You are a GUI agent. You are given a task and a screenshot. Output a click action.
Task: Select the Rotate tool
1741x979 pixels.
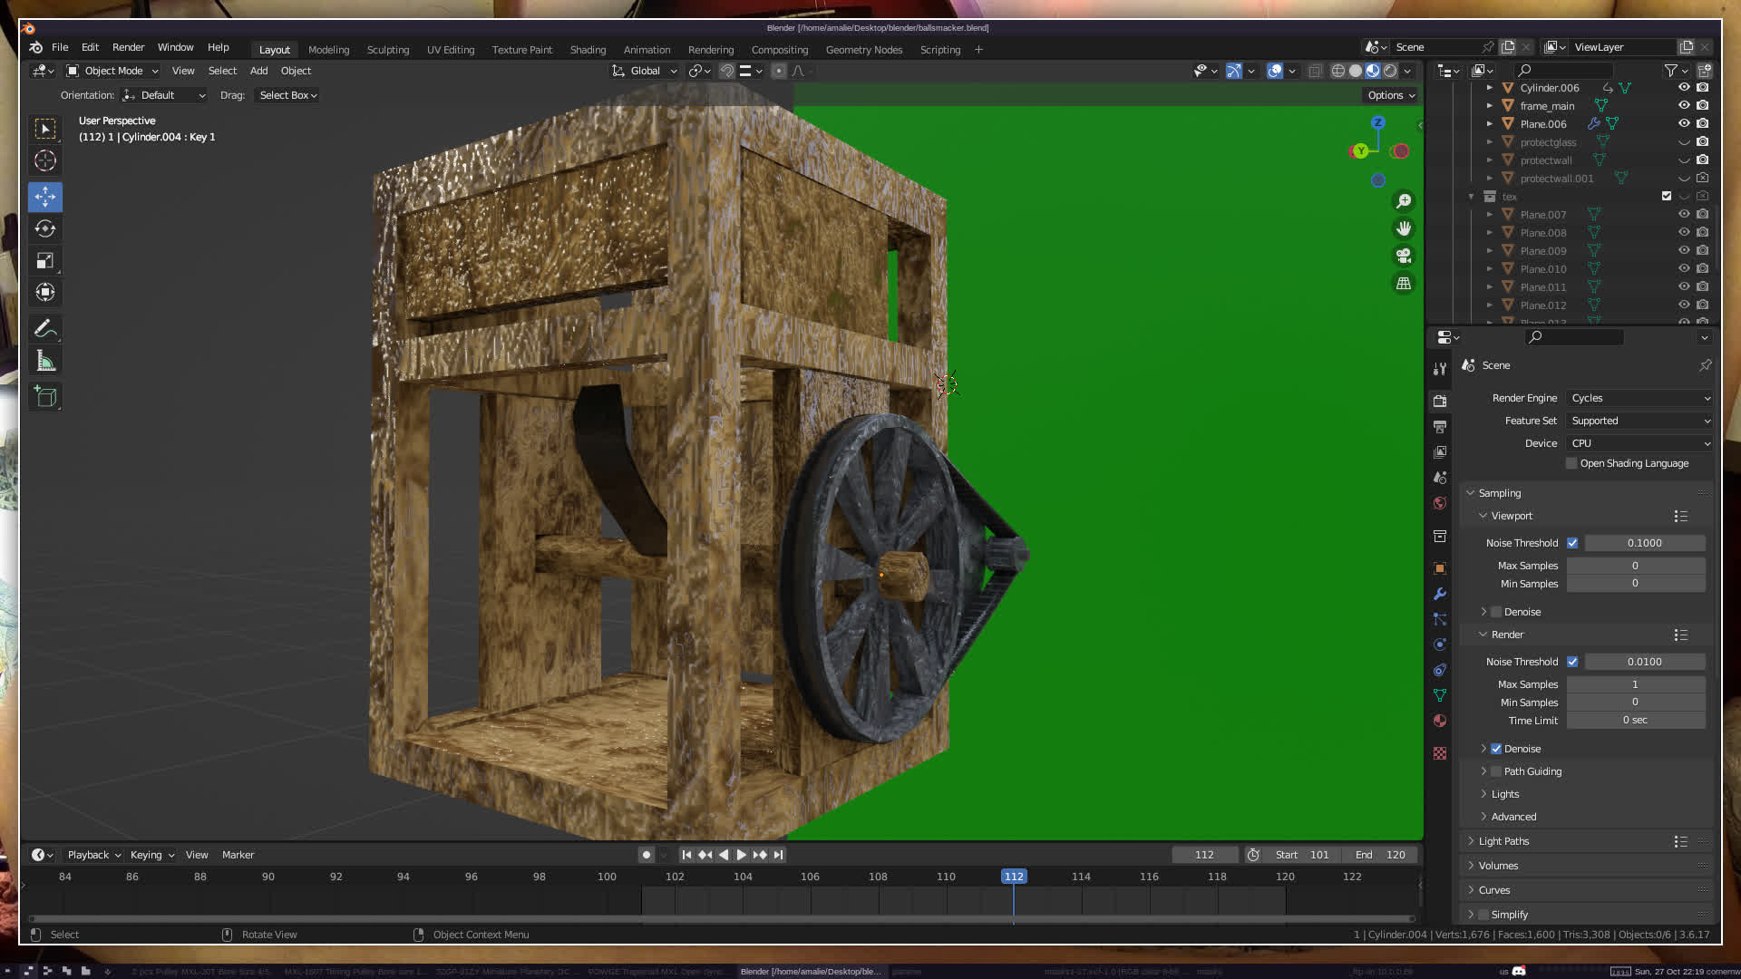click(x=45, y=228)
